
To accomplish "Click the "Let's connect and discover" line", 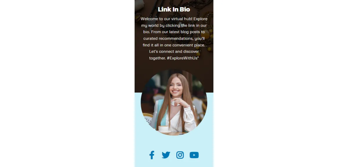I will pyautogui.click(x=174, y=52).
